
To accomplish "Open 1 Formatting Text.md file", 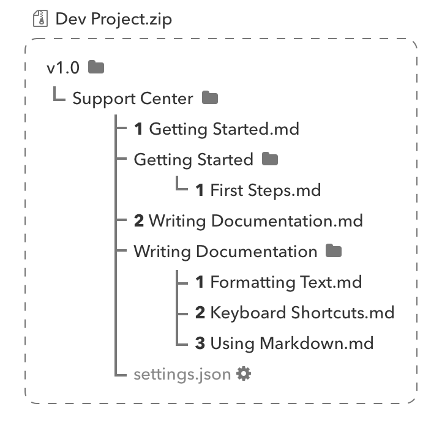I will point(279,282).
